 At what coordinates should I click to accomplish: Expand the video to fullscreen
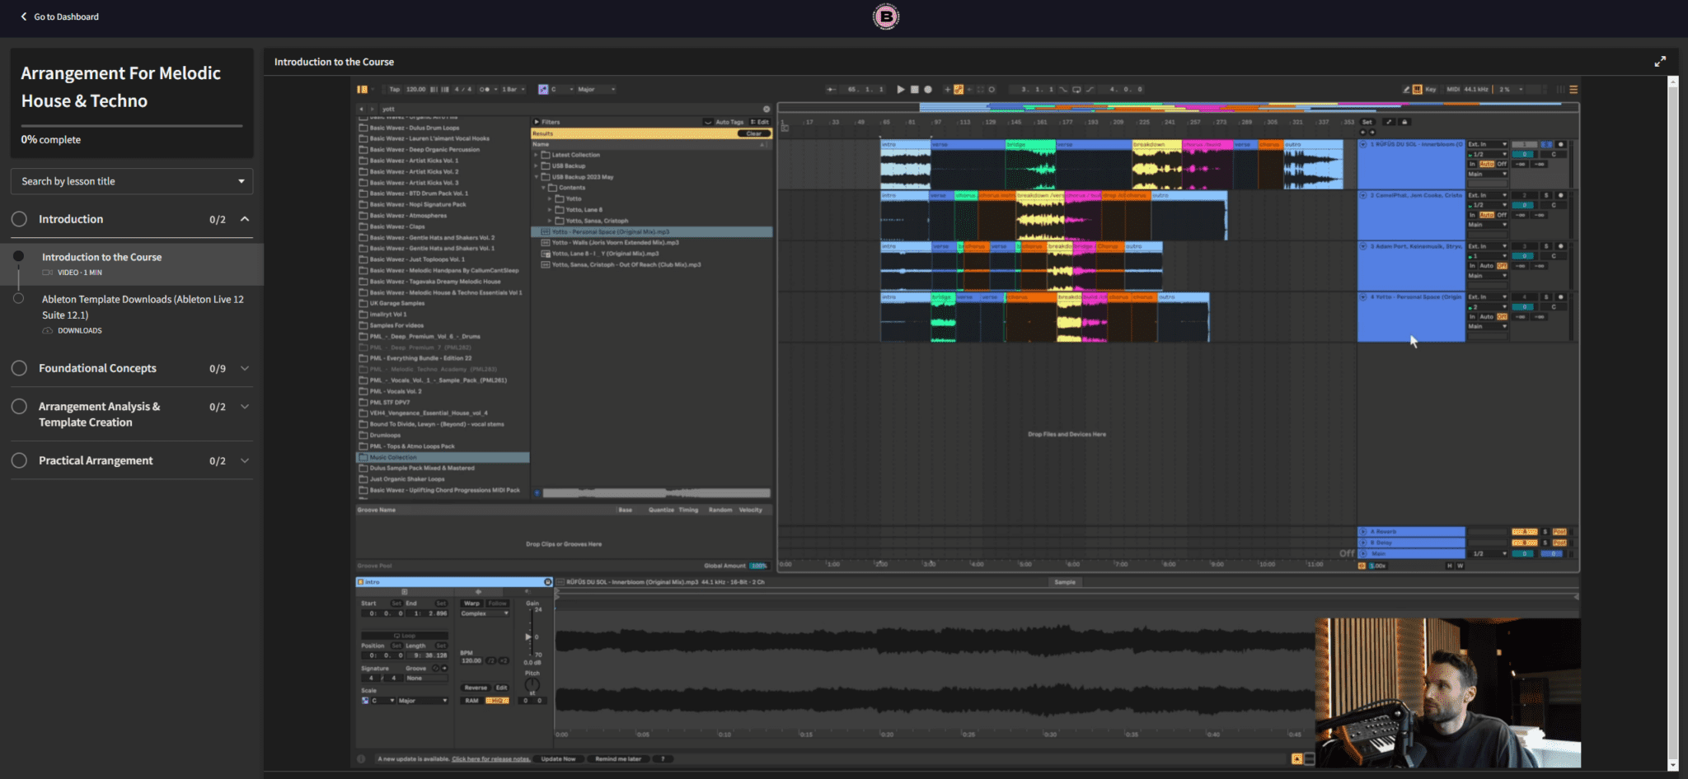1659,62
